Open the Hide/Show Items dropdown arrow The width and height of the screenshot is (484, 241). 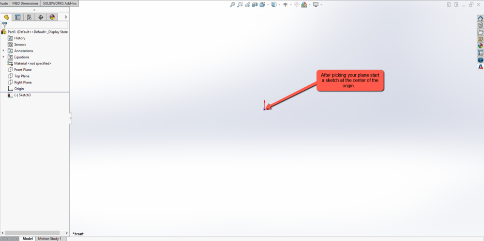click(291, 5)
